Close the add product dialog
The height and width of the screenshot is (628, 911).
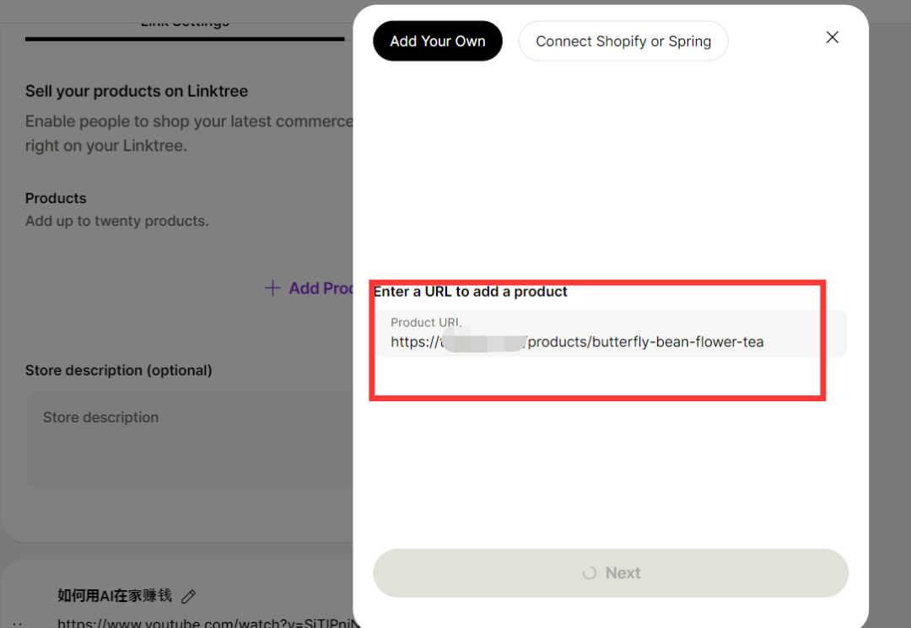tap(832, 37)
